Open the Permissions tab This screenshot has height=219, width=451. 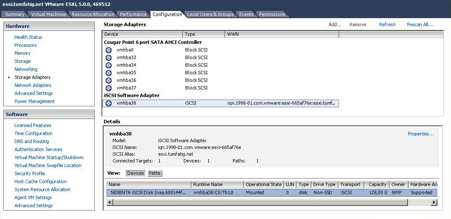(272, 14)
